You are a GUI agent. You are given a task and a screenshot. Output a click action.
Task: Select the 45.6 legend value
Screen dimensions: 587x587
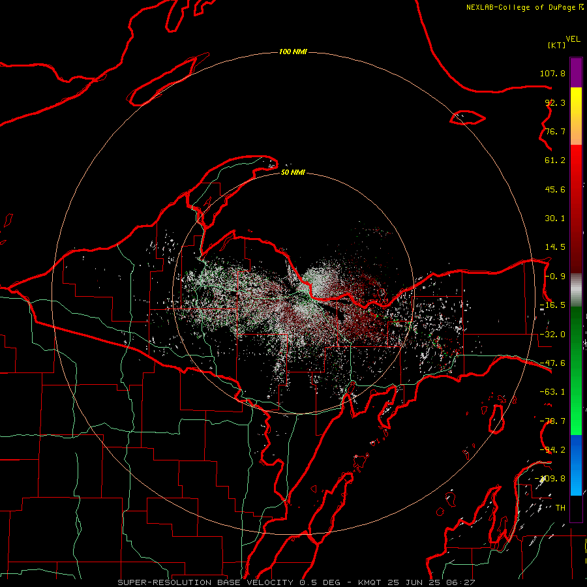coord(555,189)
